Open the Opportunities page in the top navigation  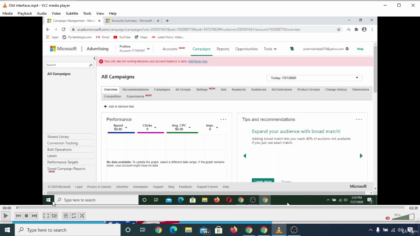(x=247, y=49)
